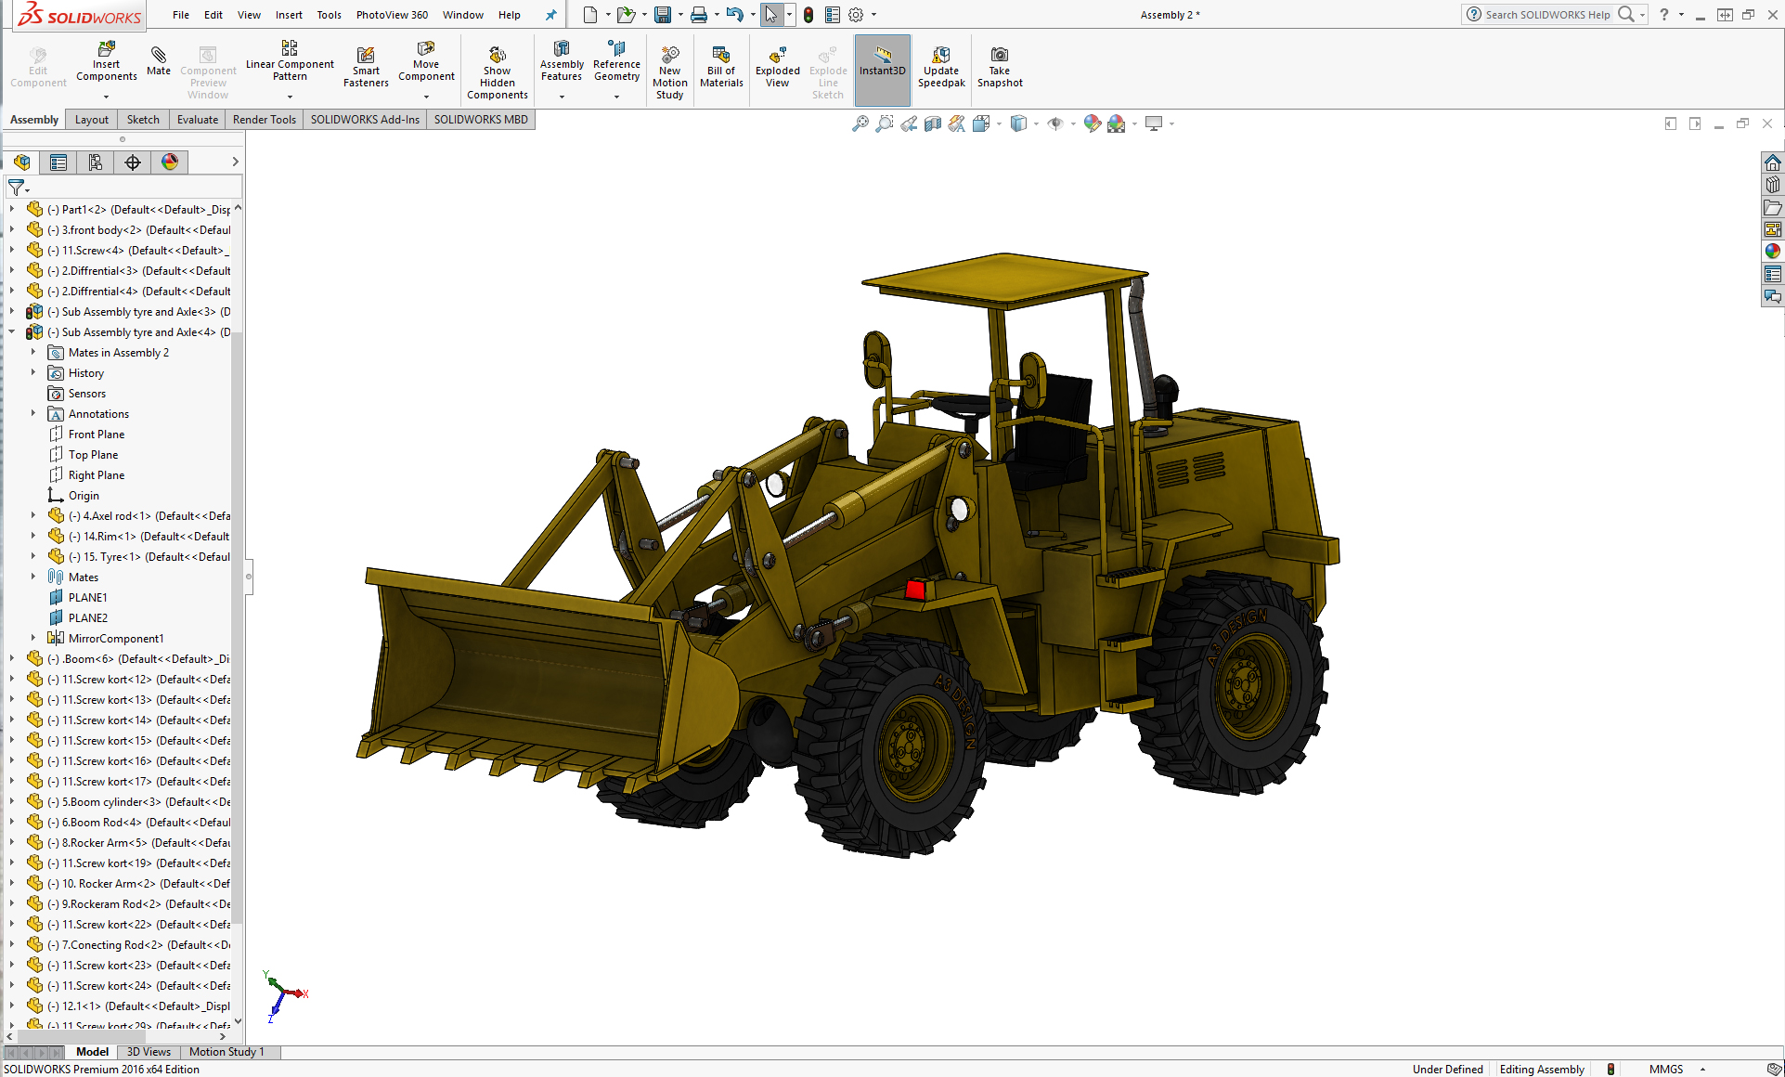1785x1077 pixels.
Task: Take Snapshot of the assembly
Action: [1000, 67]
